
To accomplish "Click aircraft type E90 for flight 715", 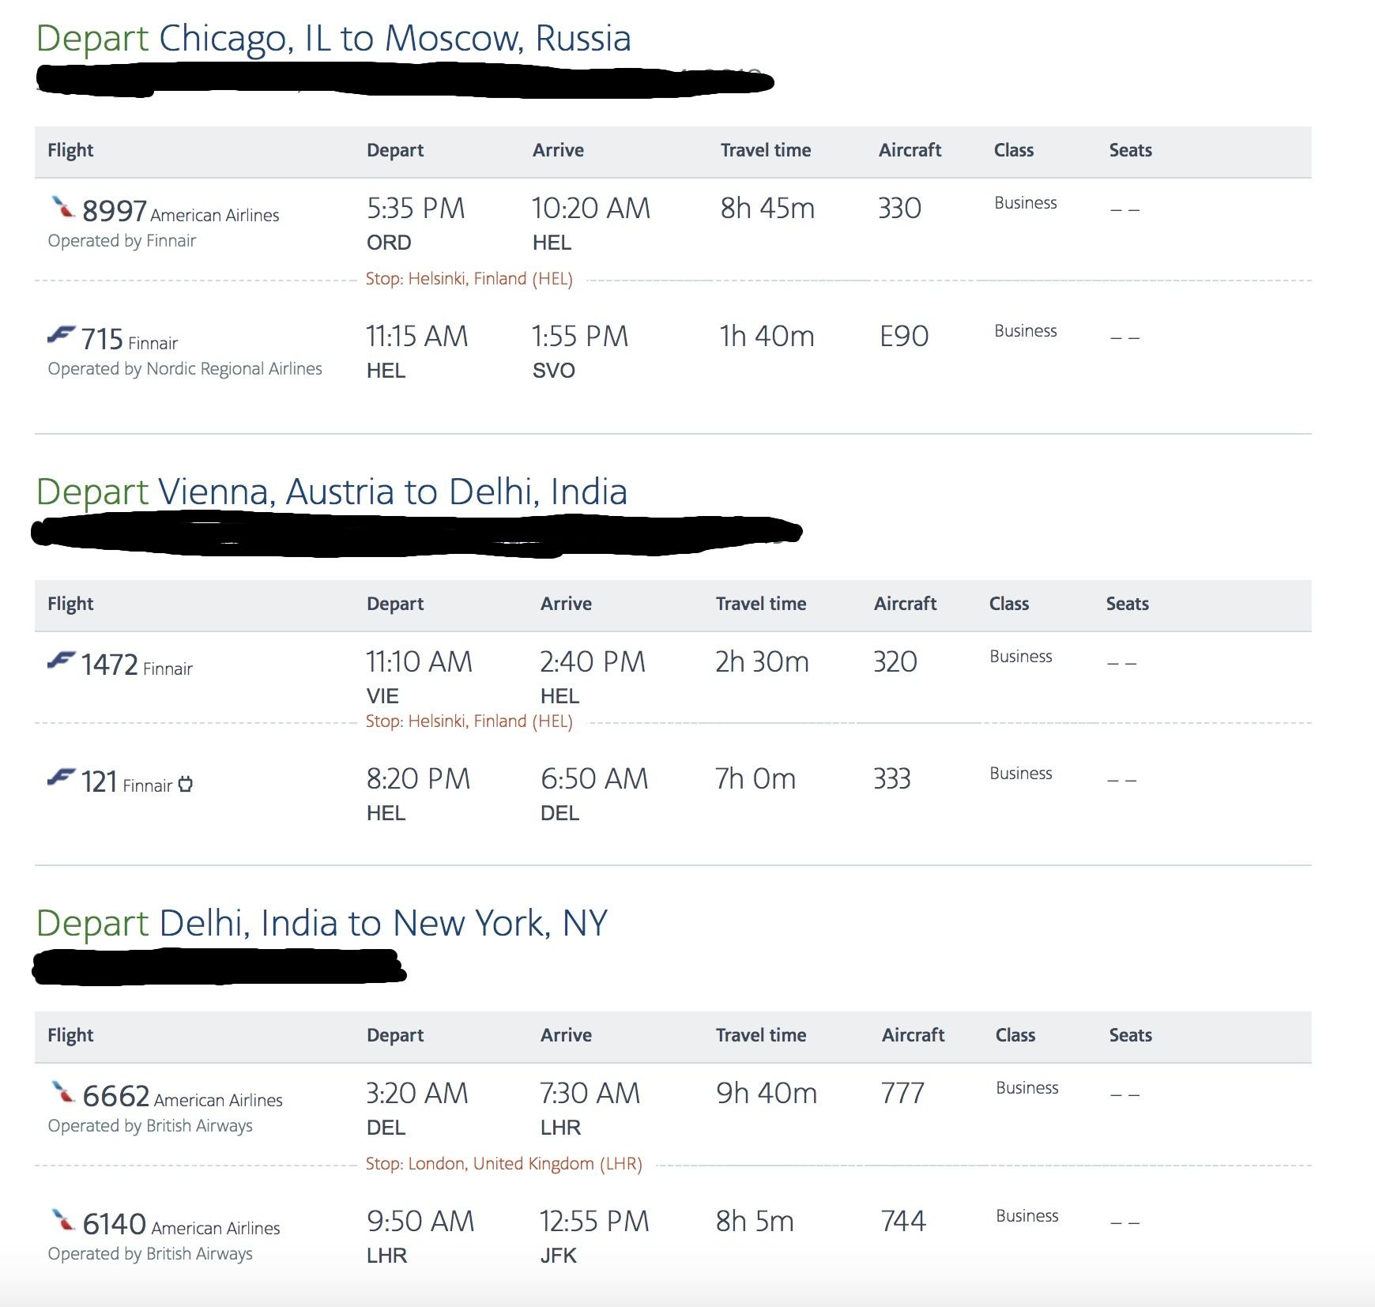I will [x=904, y=337].
